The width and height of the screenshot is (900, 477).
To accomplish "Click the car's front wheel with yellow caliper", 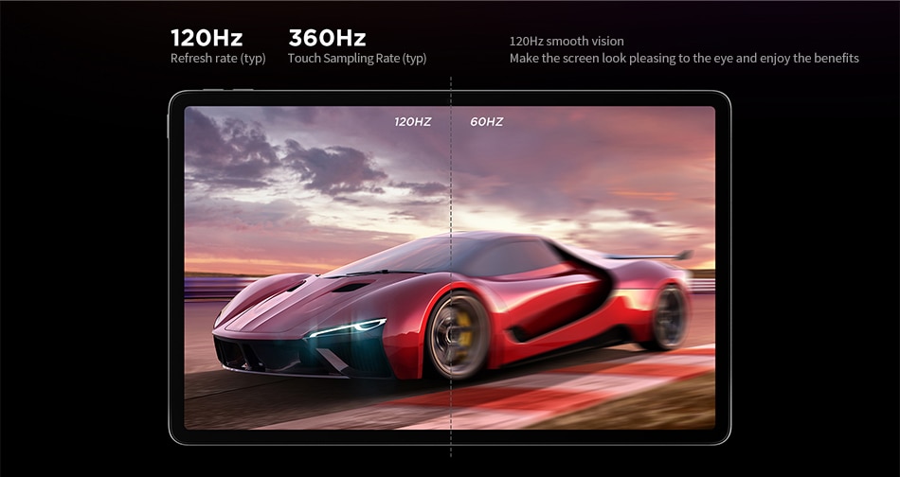I will (x=458, y=335).
